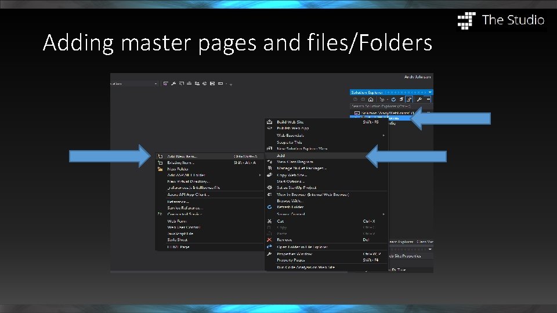Click the New Solution Explorer View icon
The height and width of the screenshot is (313, 557).
point(270,149)
